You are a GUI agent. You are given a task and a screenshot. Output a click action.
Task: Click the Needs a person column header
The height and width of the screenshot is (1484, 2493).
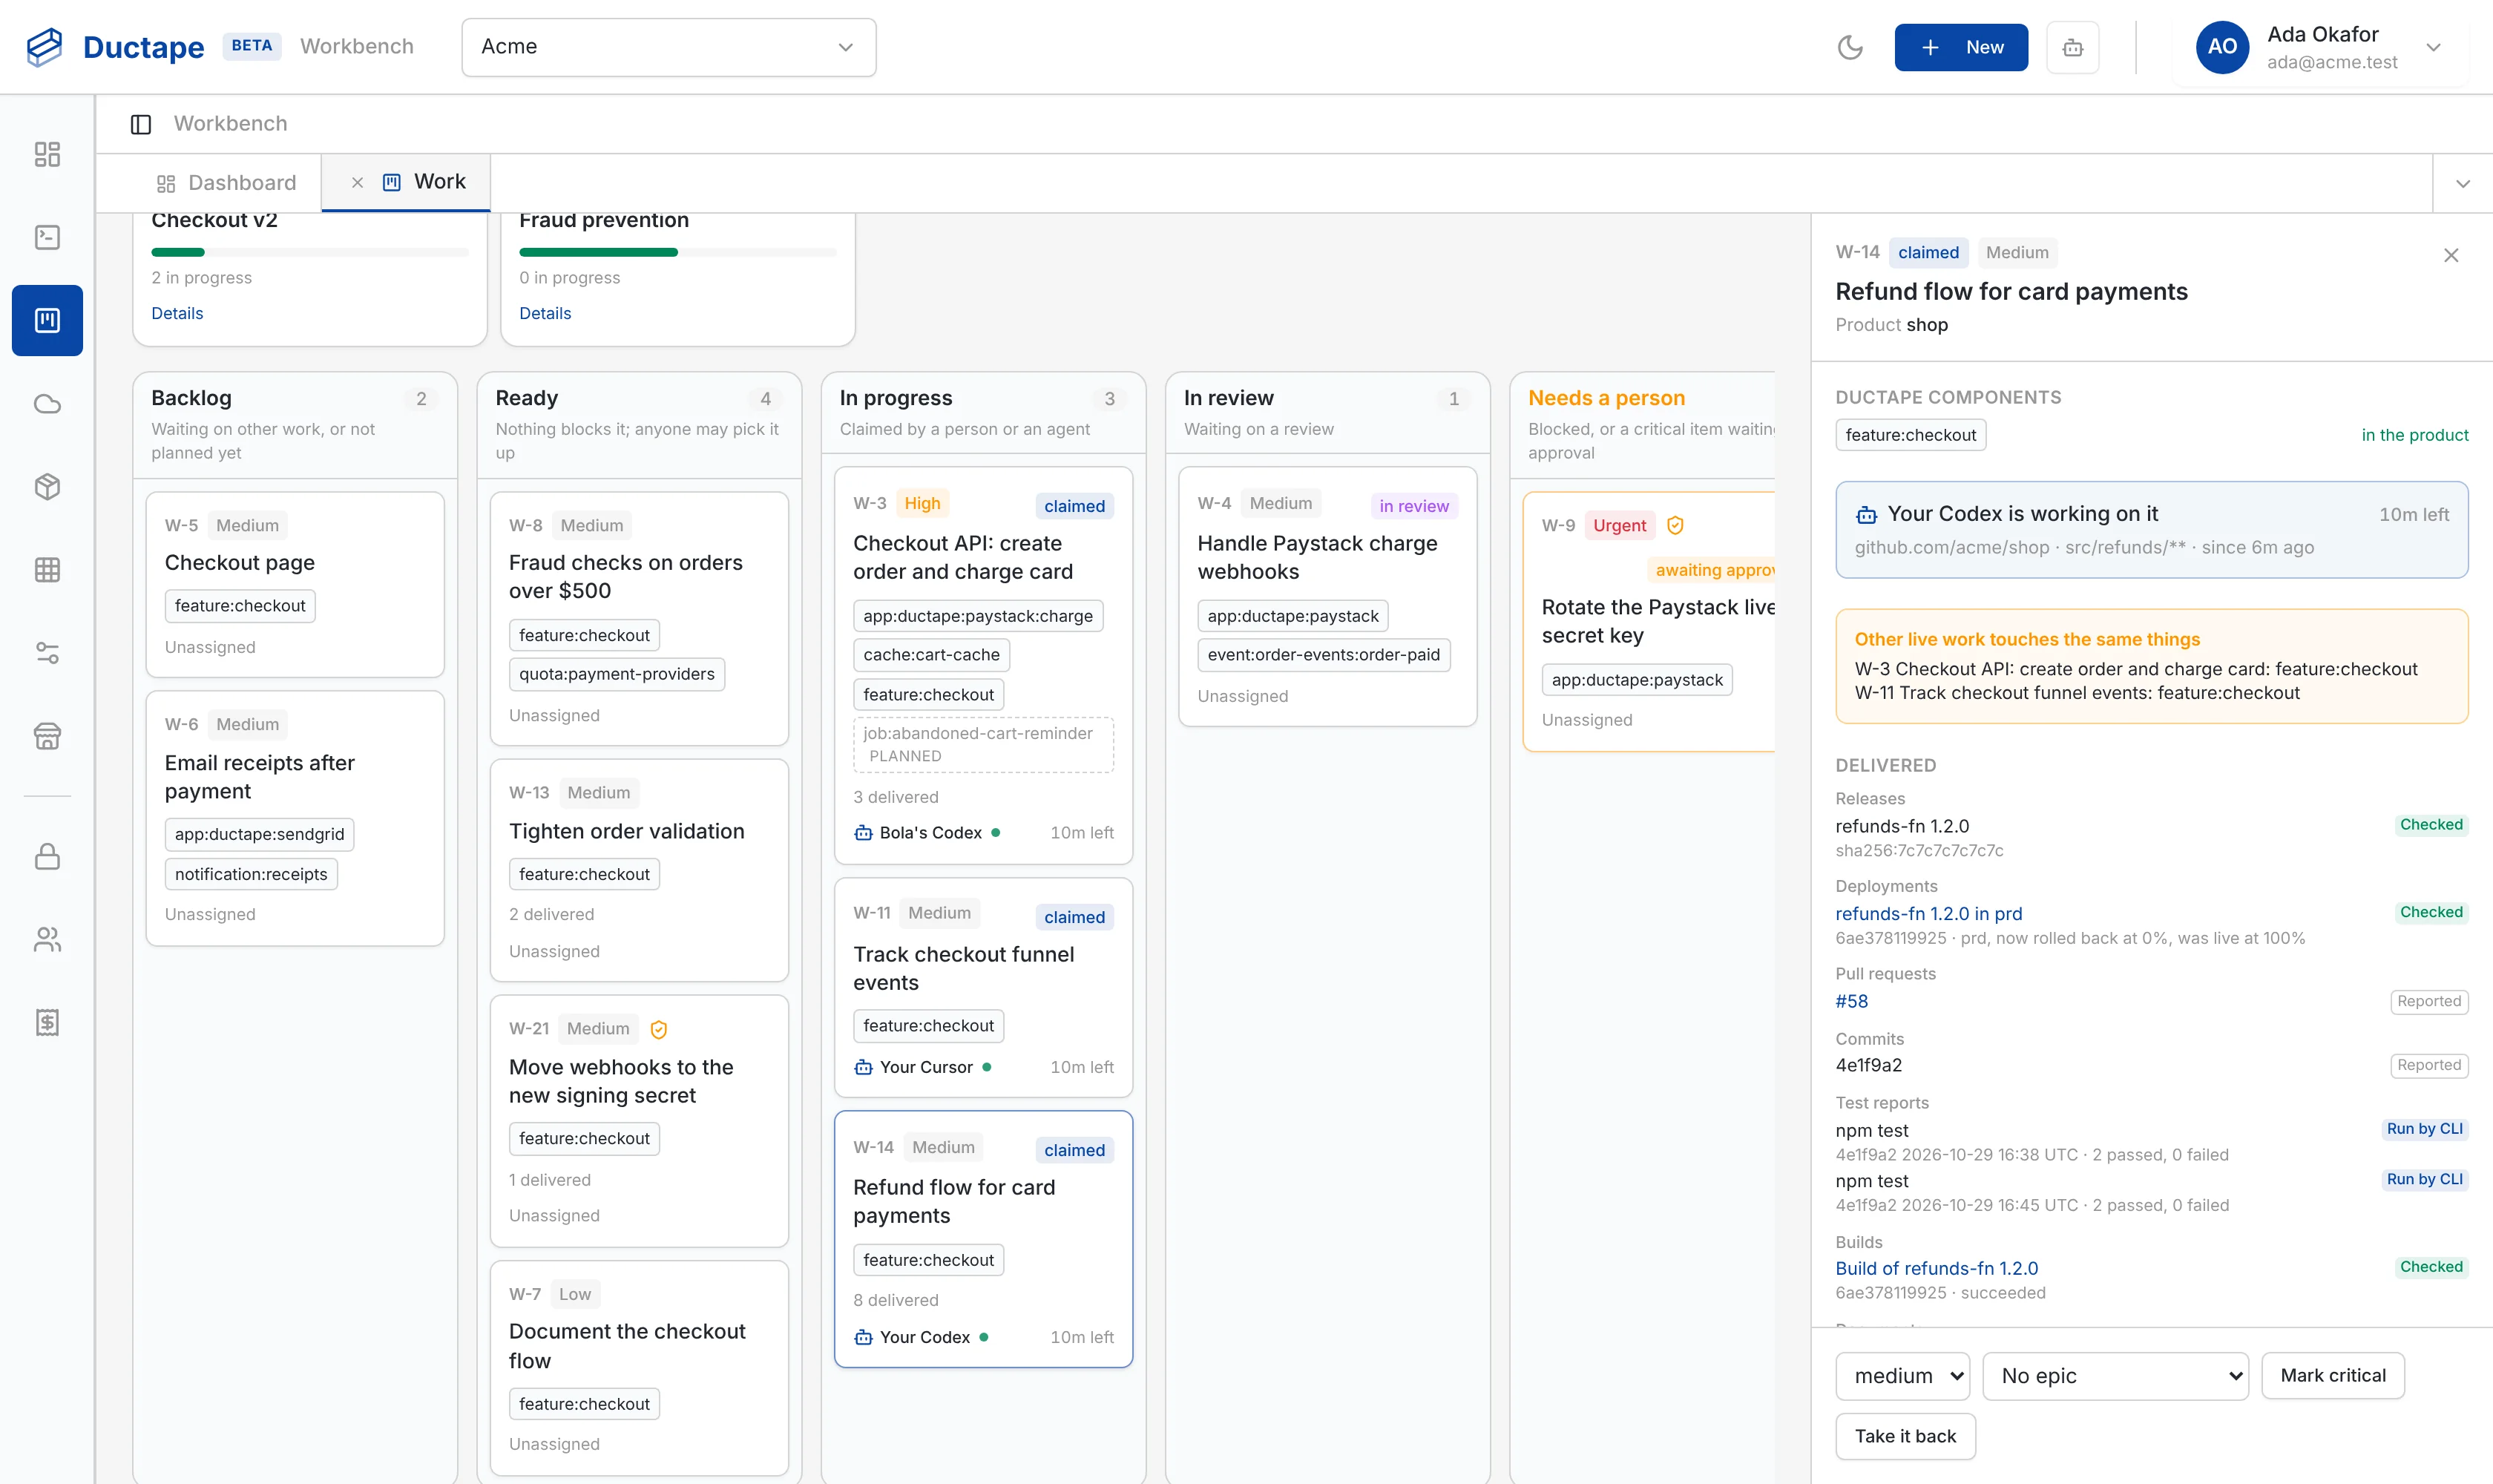point(1606,398)
